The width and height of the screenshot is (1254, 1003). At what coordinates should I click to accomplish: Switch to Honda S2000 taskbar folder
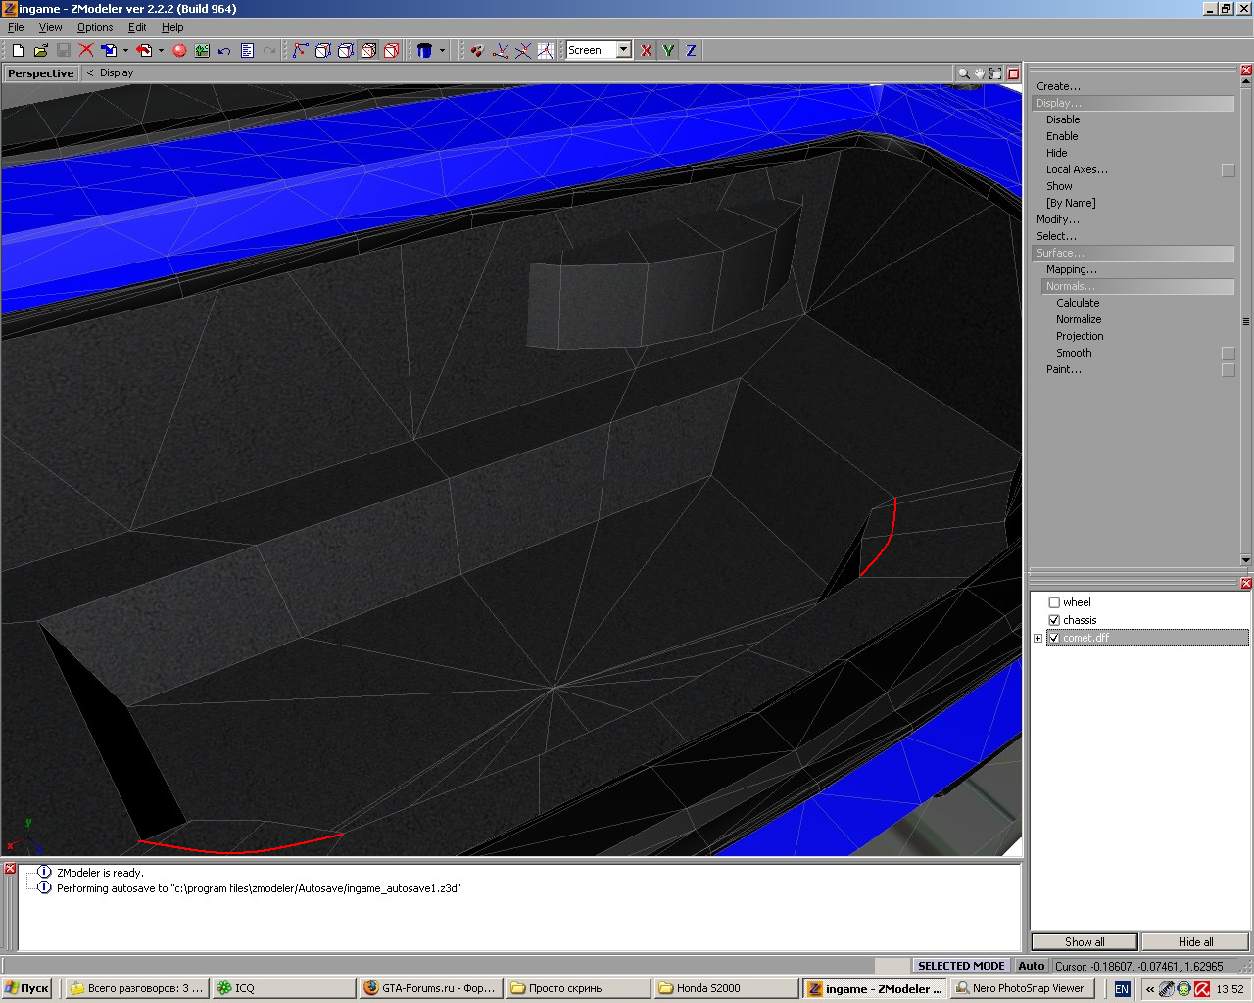pos(725,988)
